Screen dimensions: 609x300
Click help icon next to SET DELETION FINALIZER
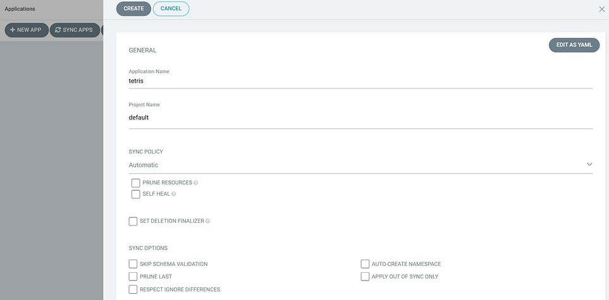click(208, 221)
